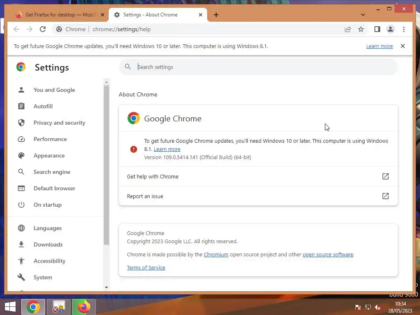
Task: Open Performance settings
Action: pos(50,139)
